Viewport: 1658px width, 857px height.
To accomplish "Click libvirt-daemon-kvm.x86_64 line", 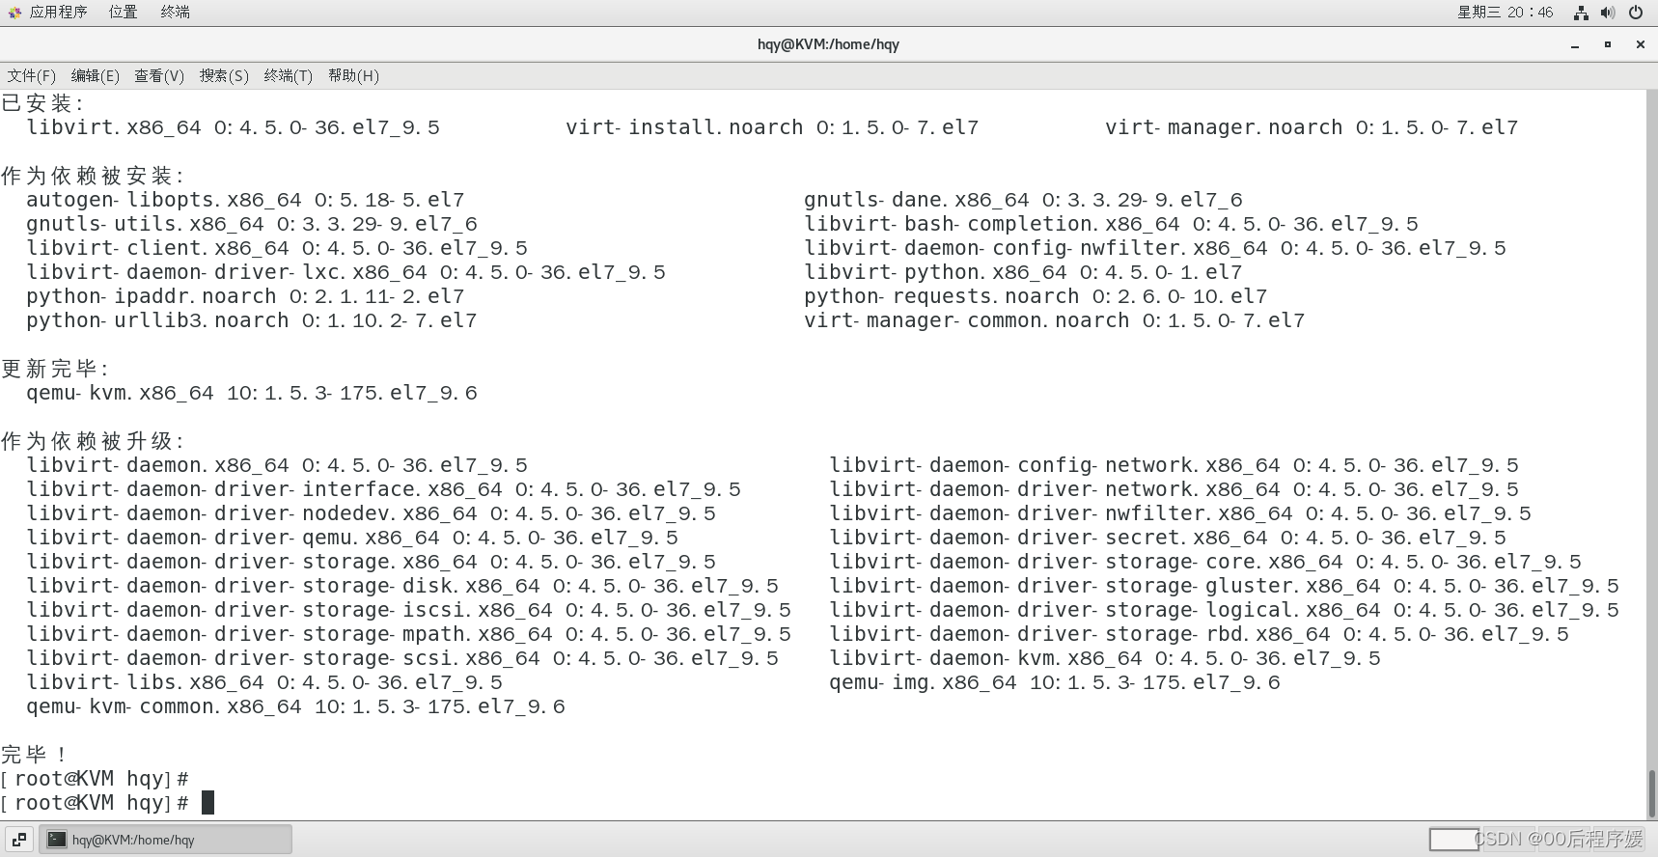I will pos(1105,658).
